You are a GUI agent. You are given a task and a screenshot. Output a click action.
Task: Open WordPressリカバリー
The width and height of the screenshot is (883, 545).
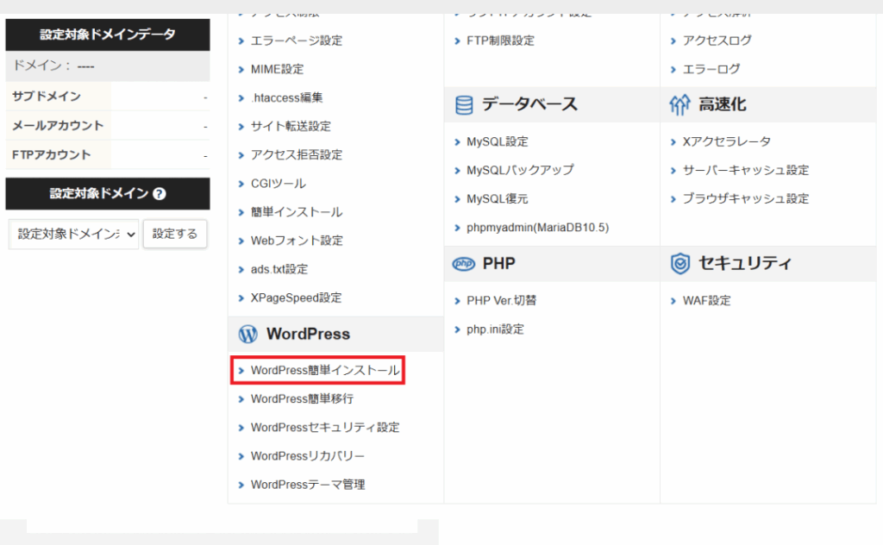pyautogui.click(x=308, y=456)
